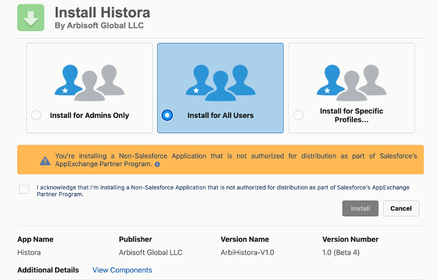Select Install for All Users radio button

[167, 115]
